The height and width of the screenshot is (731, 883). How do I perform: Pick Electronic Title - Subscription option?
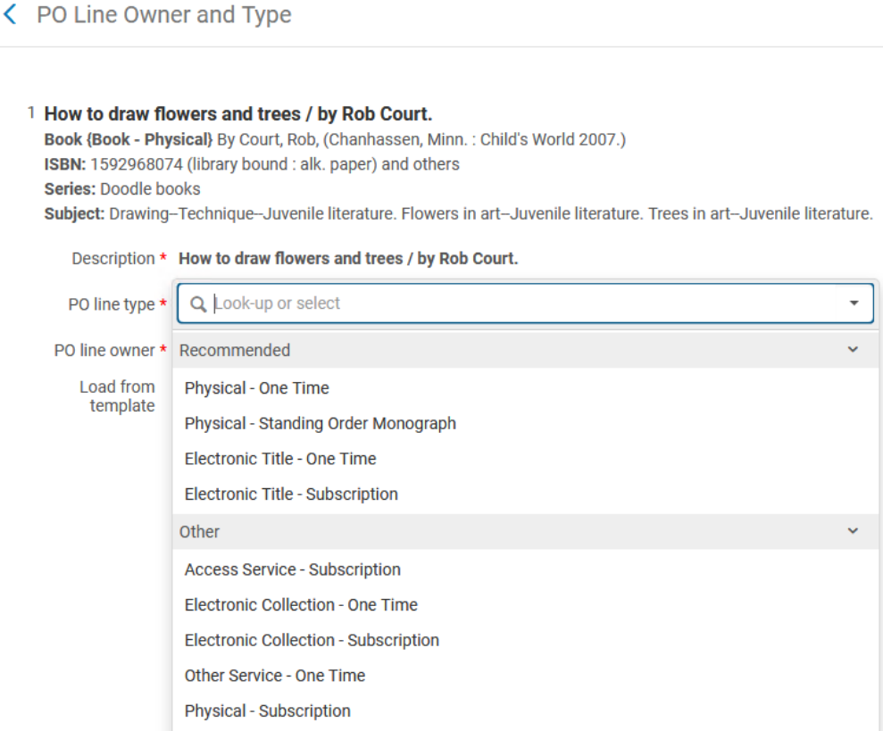point(291,494)
